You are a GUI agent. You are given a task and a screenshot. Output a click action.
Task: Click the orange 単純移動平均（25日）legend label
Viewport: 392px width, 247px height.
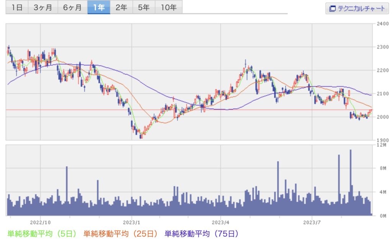121,233
